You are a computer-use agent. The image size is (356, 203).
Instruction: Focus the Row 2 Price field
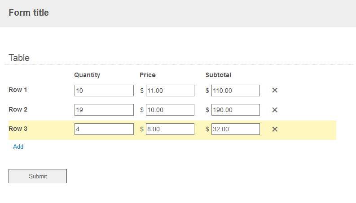(x=170, y=110)
